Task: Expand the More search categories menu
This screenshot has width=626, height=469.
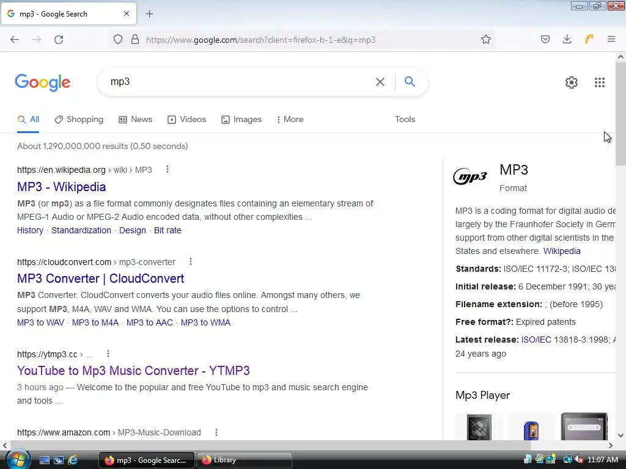Action: click(290, 119)
